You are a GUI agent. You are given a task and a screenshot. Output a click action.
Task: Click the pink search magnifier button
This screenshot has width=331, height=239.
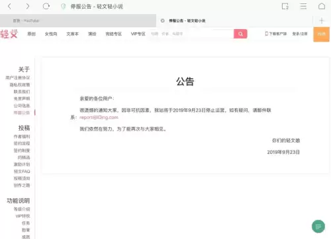point(240,34)
